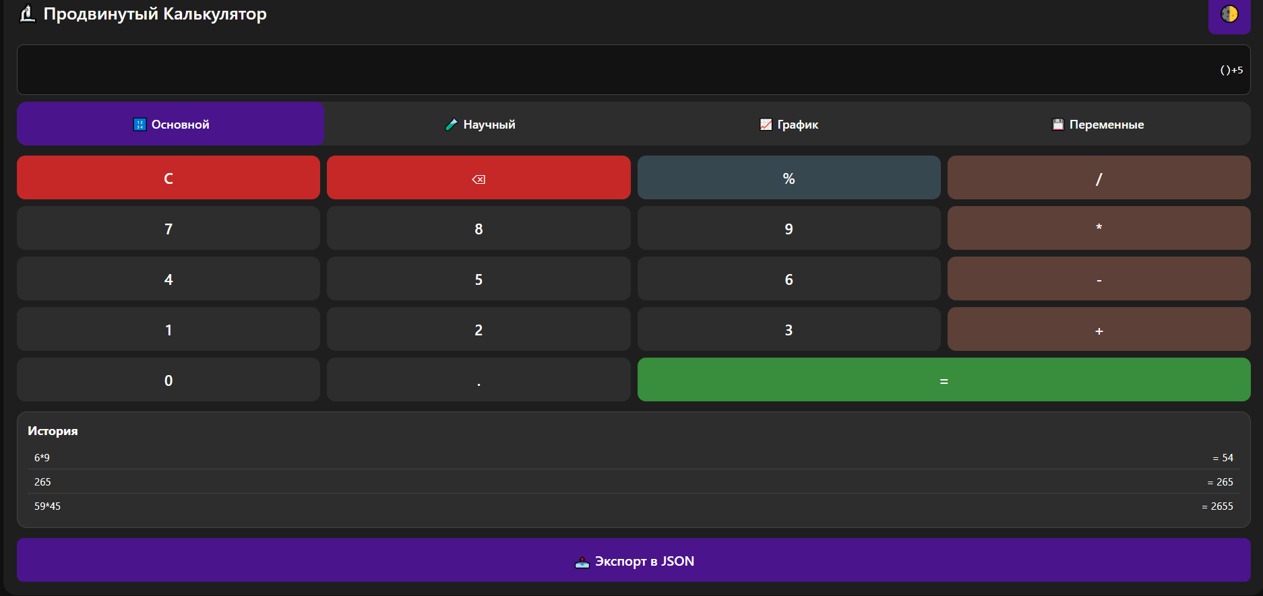Clear the display with the C button

[168, 178]
